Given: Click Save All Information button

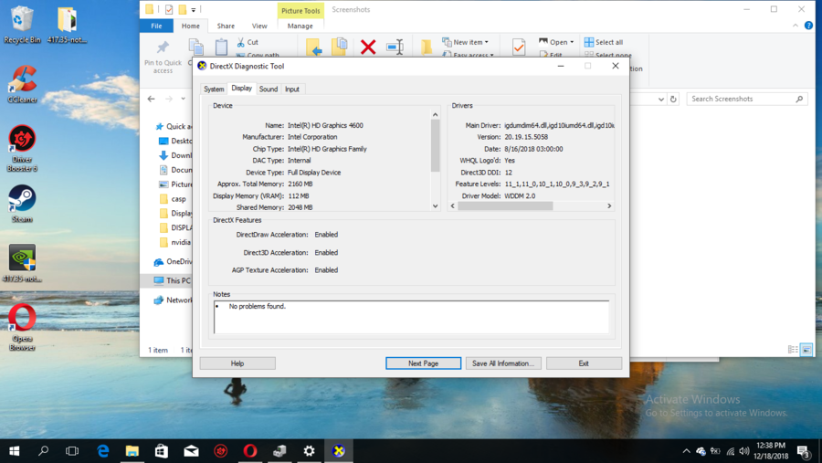Looking at the screenshot, I should pyautogui.click(x=503, y=363).
